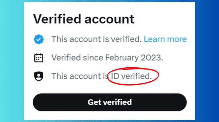Image resolution: width=219 pixels, height=122 pixels.
Task: Click the letters "ID" inside the red oval
Action: [x=115, y=76]
